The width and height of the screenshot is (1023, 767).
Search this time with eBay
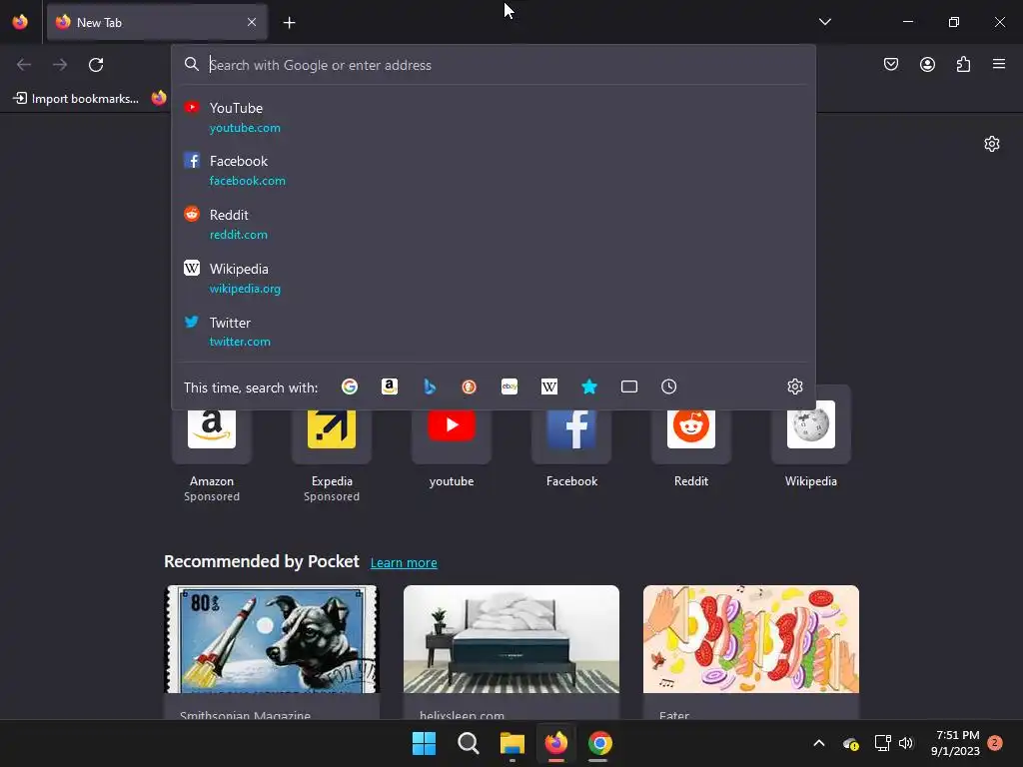point(510,386)
